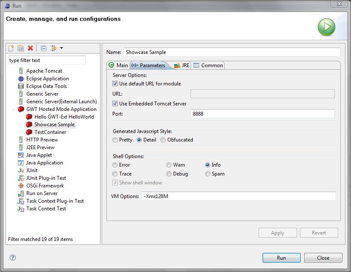Image resolution: width=351 pixels, height=272 pixels.
Task: Select Java Application in the configuration tree
Action: tap(45, 163)
